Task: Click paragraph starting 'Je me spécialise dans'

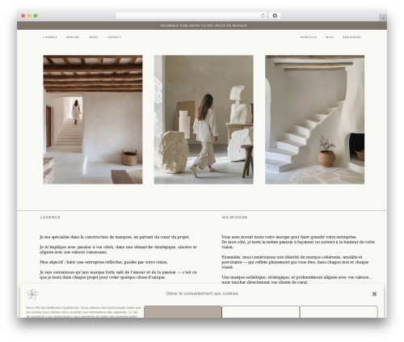Action: point(115,237)
